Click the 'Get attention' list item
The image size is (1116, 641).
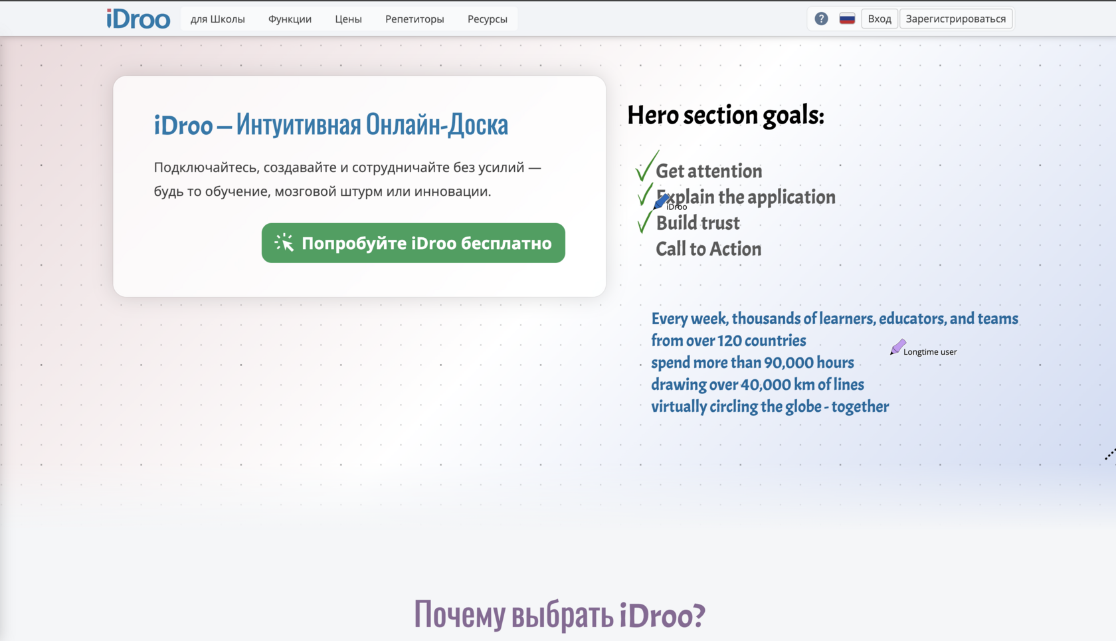tap(709, 171)
